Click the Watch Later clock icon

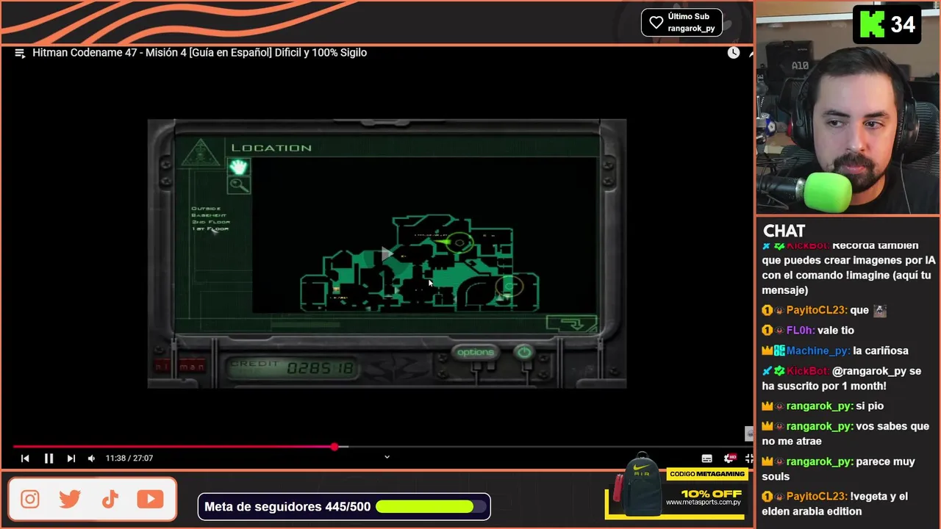[734, 53]
